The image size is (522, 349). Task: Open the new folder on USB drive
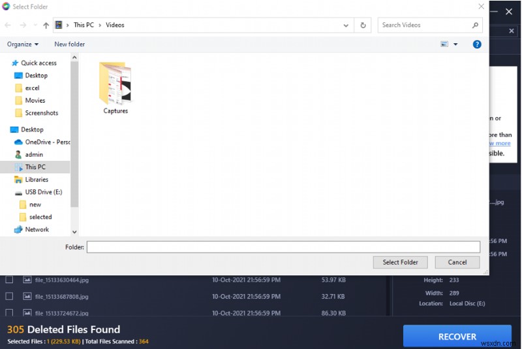pos(35,205)
